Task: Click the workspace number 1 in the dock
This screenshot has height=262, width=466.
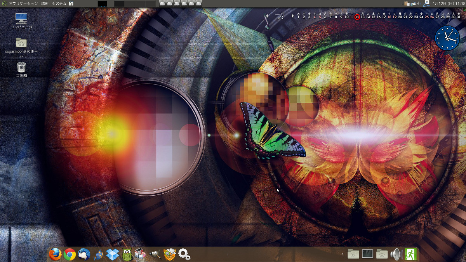Action: [343, 254]
